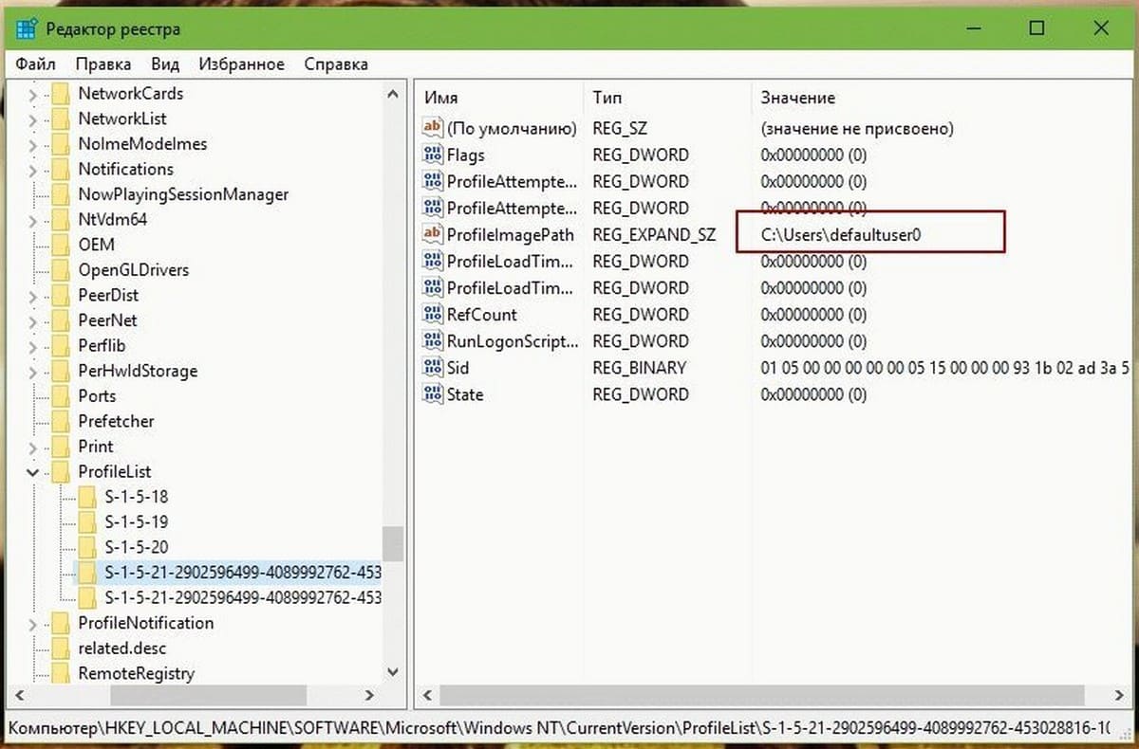Screen dimensions: 1139x749
Task: Click tree scrollbar up arrow
Action: tap(393, 94)
